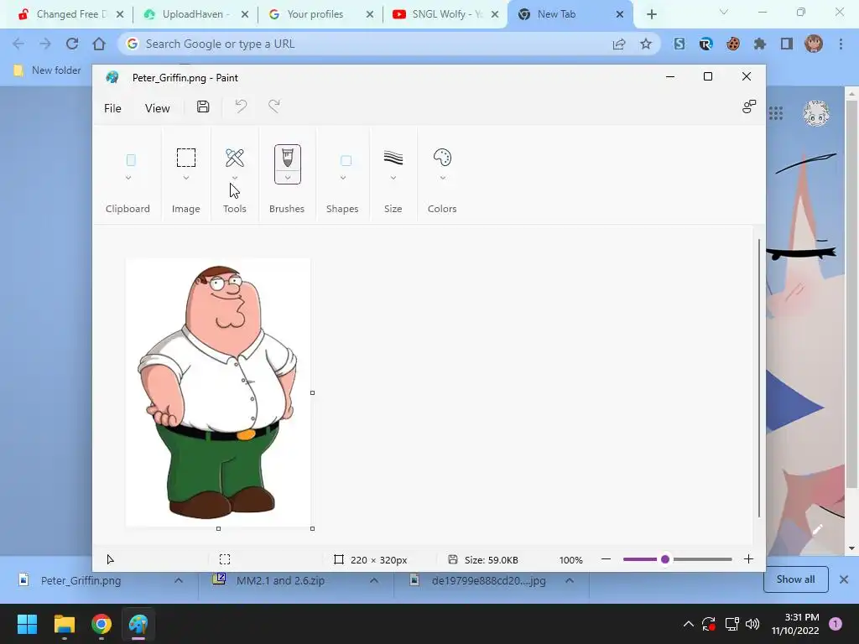Open the Chrome three-dot menu

(841, 44)
